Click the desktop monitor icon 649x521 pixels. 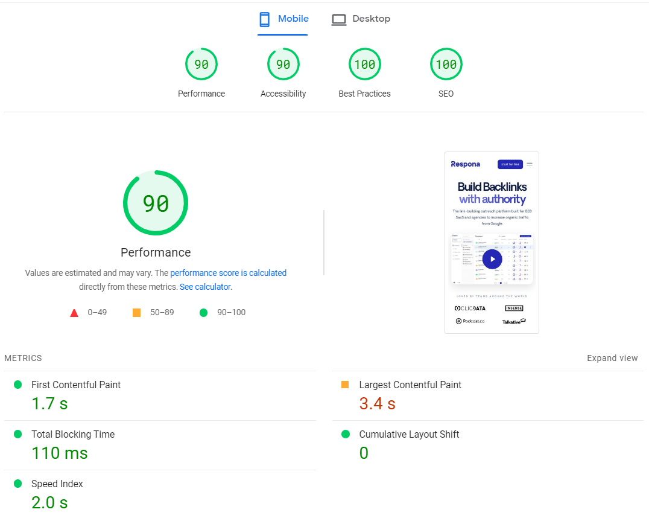point(338,19)
